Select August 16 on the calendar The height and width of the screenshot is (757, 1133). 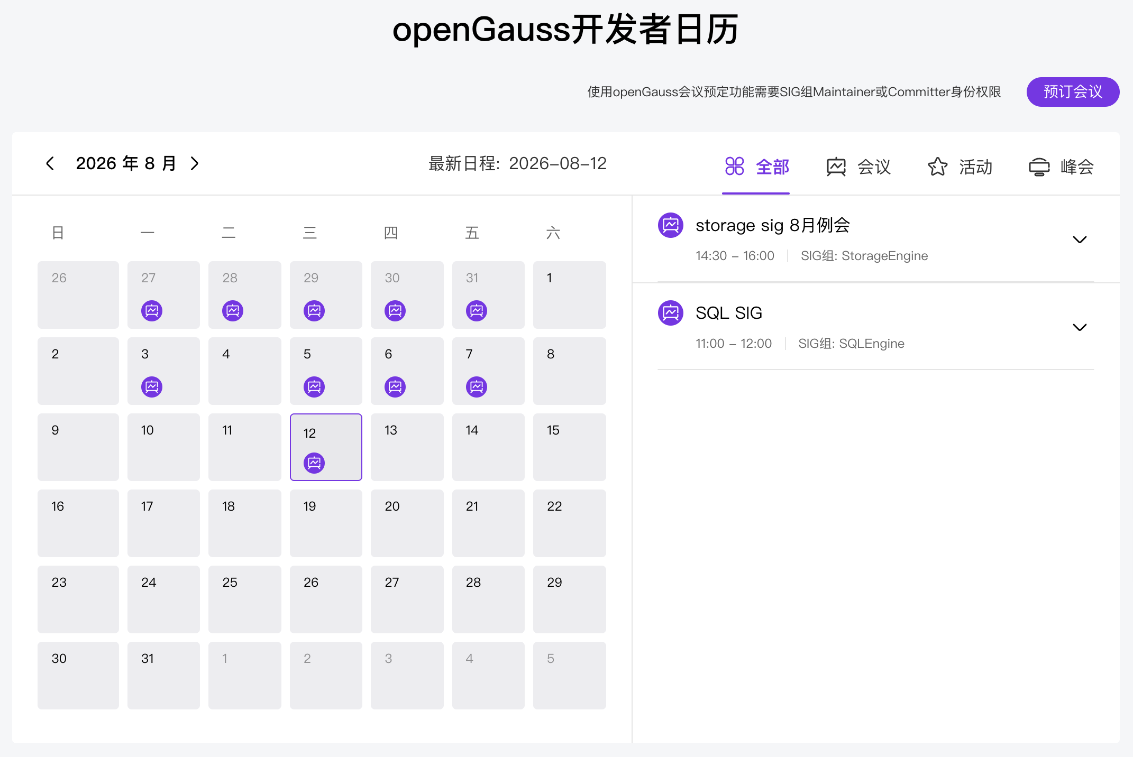(x=78, y=523)
